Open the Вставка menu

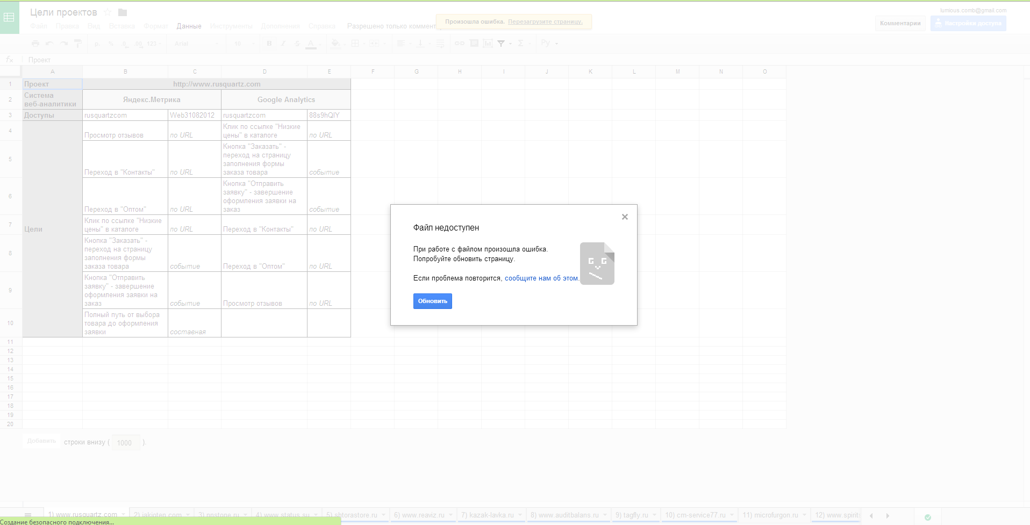122,26
